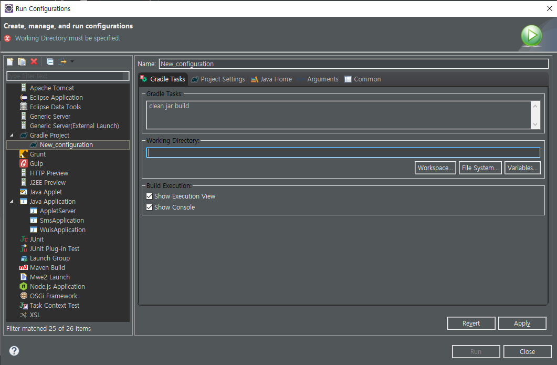Click the Maven Build m2 icon
The width and height of the screenshot is (557, 365).
tap(24, 268)
